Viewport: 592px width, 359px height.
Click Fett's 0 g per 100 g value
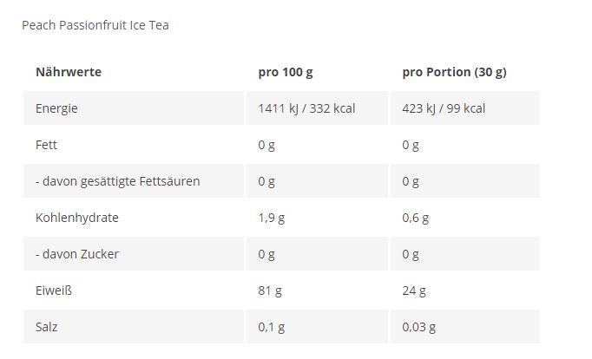pos(266,145)
